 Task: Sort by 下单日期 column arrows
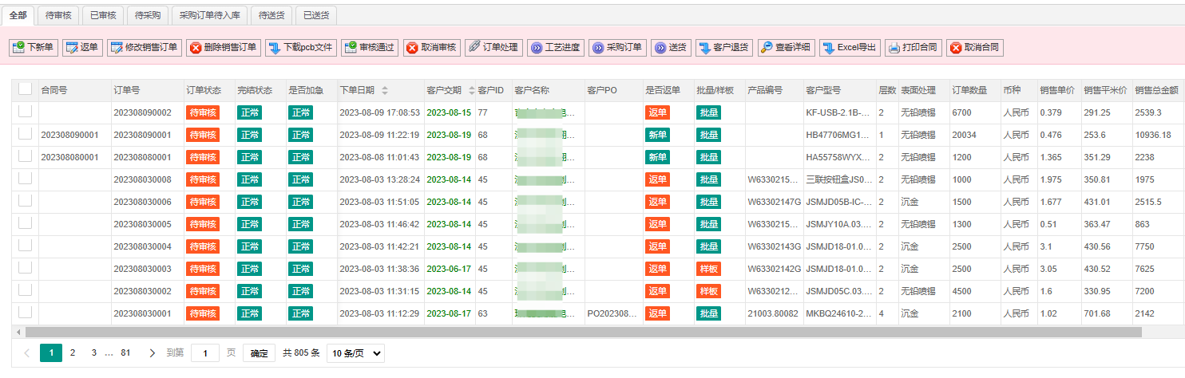click(385, 90)
